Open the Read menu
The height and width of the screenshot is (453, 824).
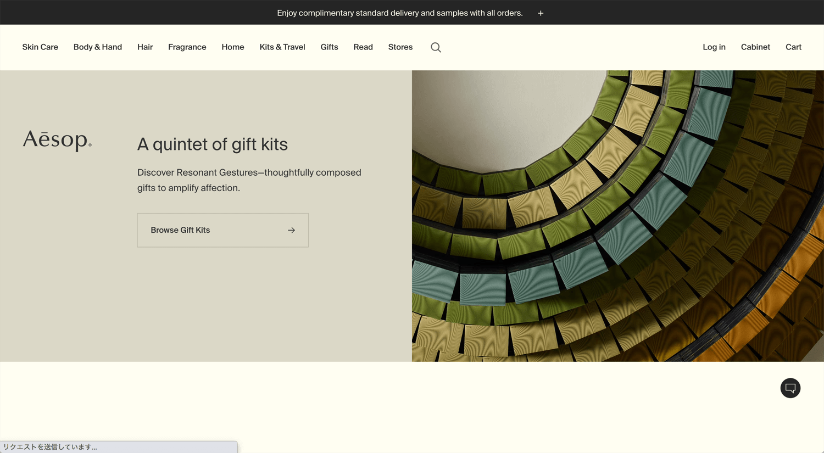pos(363,47)
